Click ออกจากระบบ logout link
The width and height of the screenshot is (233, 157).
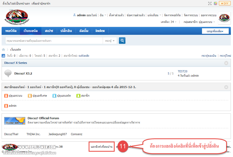pos(209,15)
